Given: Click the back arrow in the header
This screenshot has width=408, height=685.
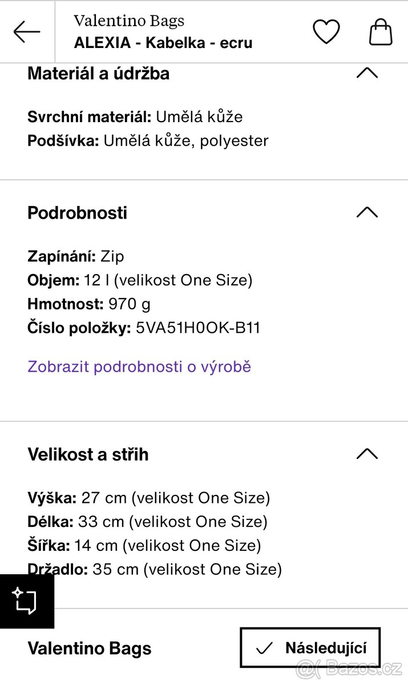Looking at the screenshot, I should pyautogui.click(x=26, y=31).
